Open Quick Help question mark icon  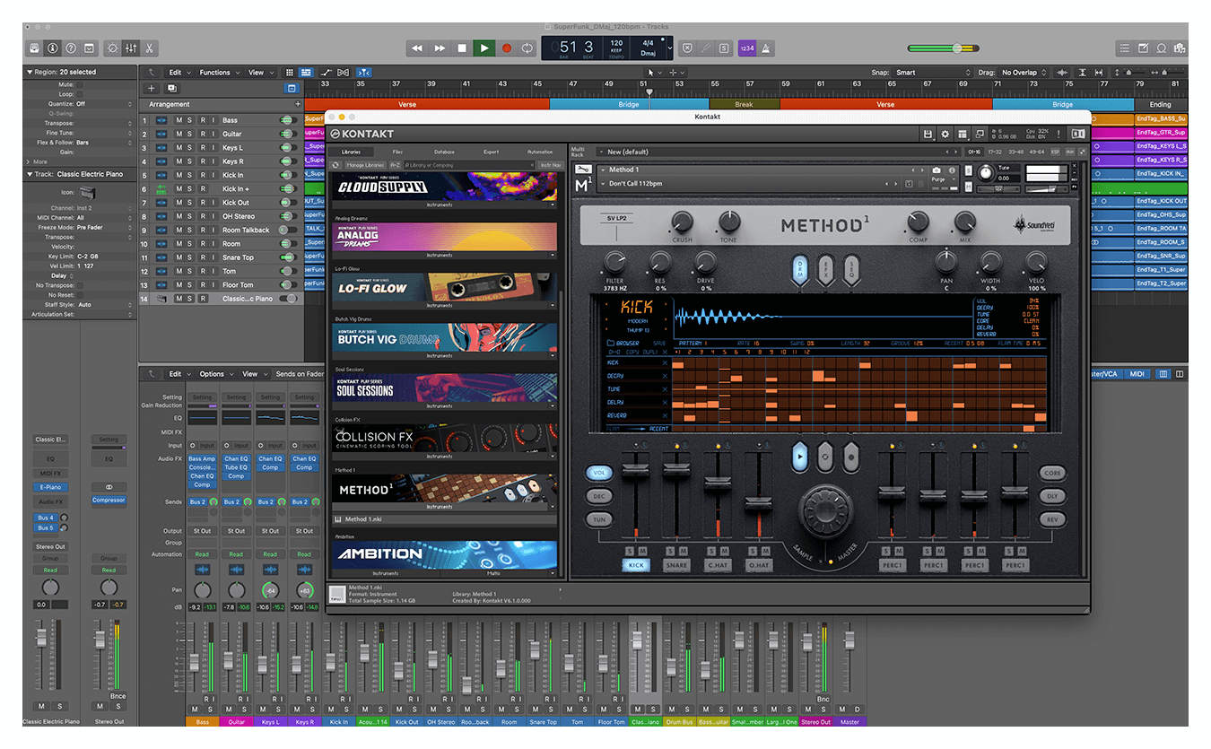(x=71, y=48)
